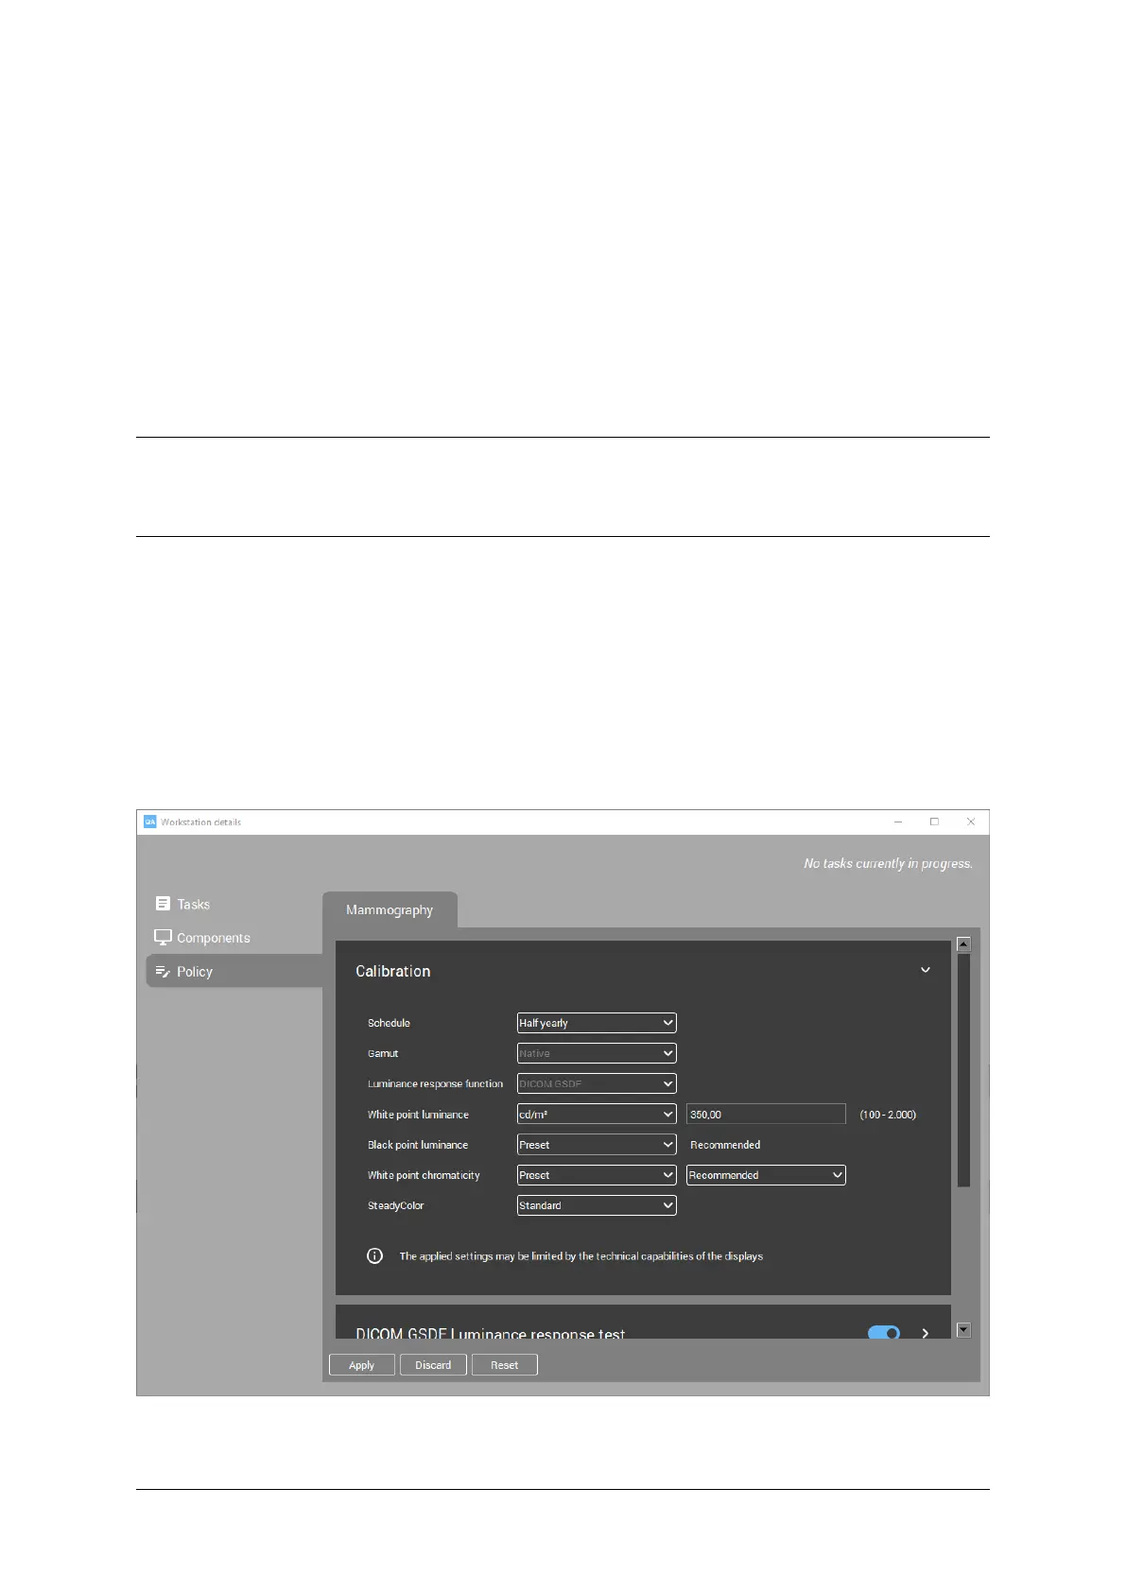
Task: Click the Policy edit icon
Action: (x=163, y=972)
